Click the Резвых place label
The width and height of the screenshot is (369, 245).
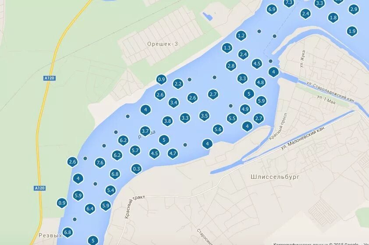[x=50, y=235]
